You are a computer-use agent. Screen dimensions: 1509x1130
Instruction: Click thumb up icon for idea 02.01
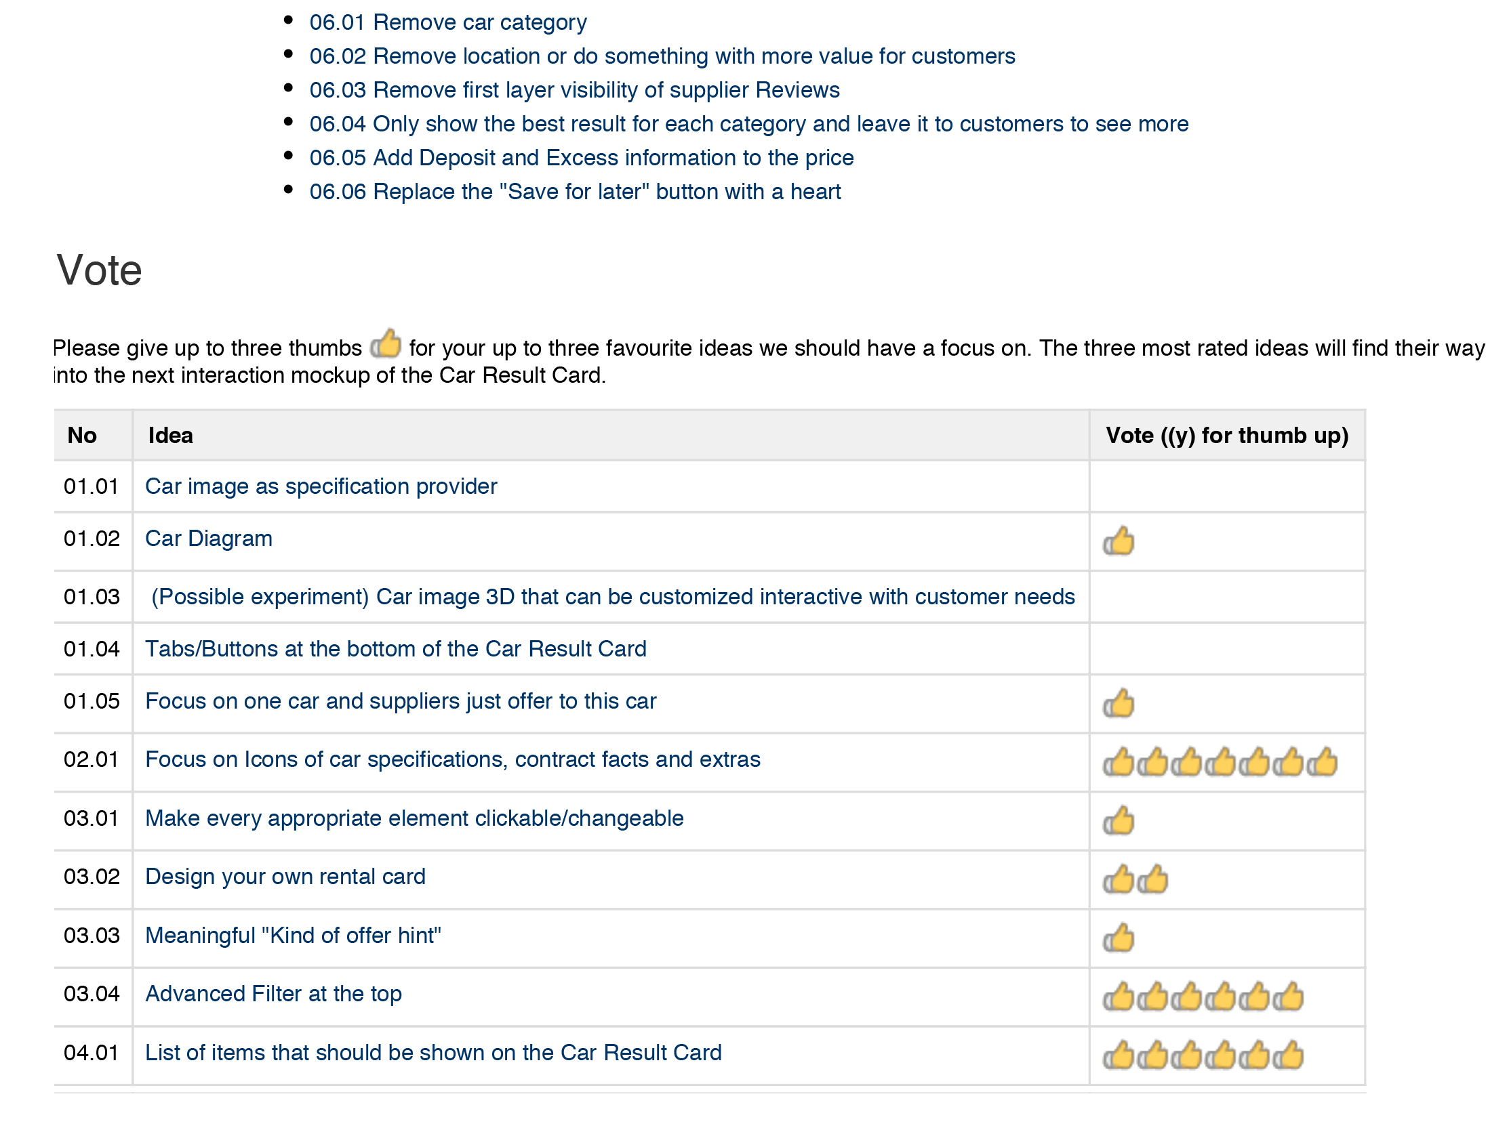pos(1116,757)
